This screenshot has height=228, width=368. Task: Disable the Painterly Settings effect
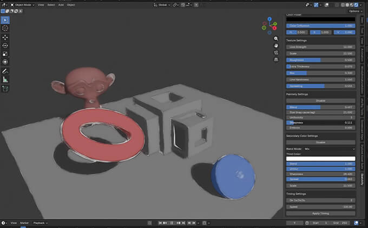tap(320, 100)
